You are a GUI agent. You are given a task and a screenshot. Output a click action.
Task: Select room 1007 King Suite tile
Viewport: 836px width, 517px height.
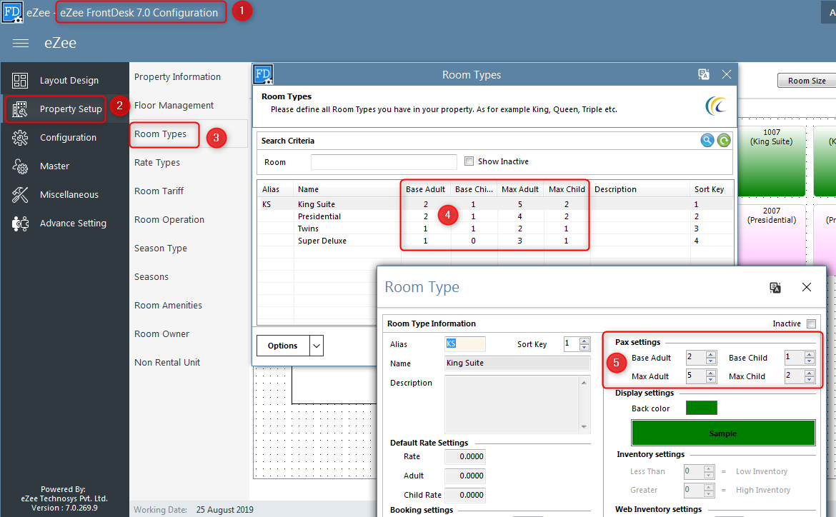(x=772, y=161)
